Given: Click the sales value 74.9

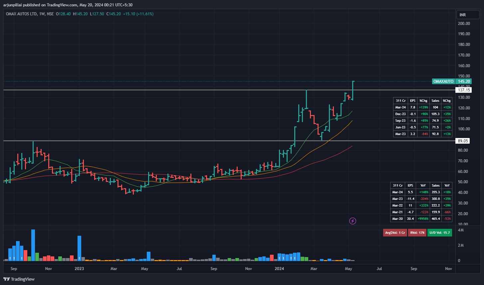Looking at the screenshot, I should (x=435, y=121).
